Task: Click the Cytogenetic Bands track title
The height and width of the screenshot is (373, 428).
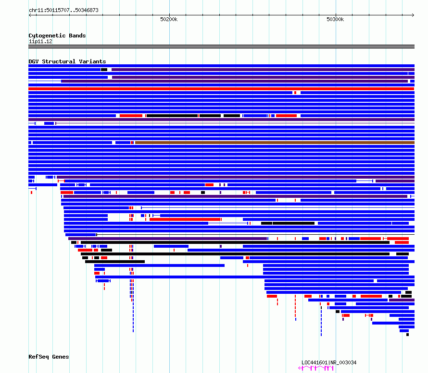Action: 57,36
